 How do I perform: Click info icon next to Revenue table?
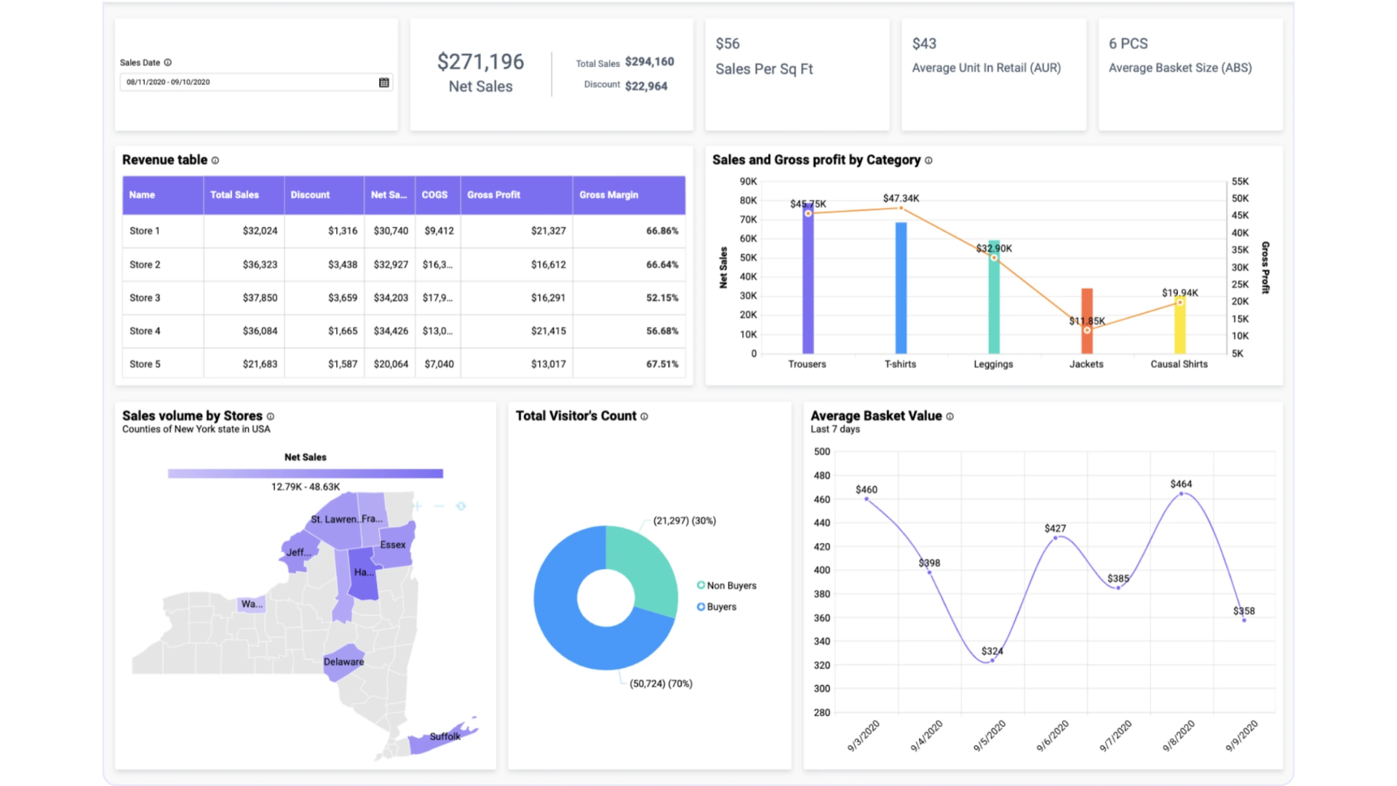click(215, 160)
